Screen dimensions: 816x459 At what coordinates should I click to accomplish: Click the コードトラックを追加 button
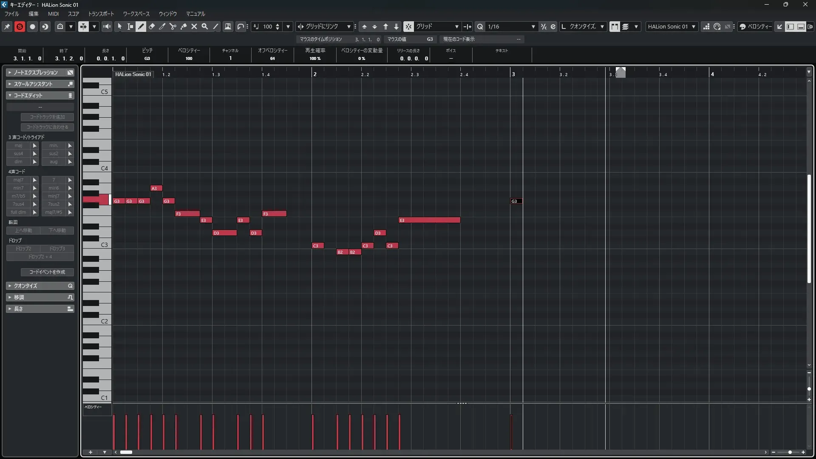tap(47, 117)
